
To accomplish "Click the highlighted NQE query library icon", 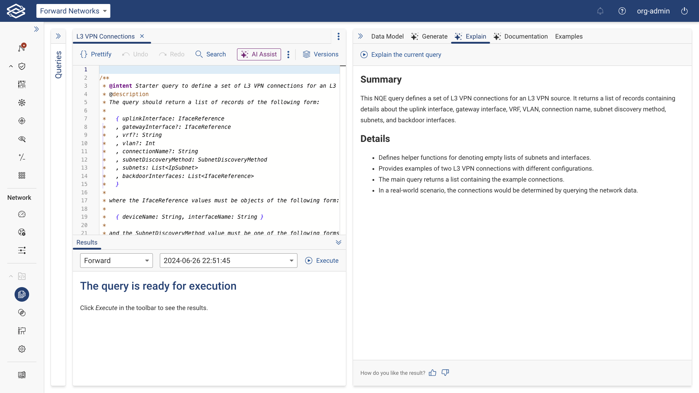I will coord(22,294).
